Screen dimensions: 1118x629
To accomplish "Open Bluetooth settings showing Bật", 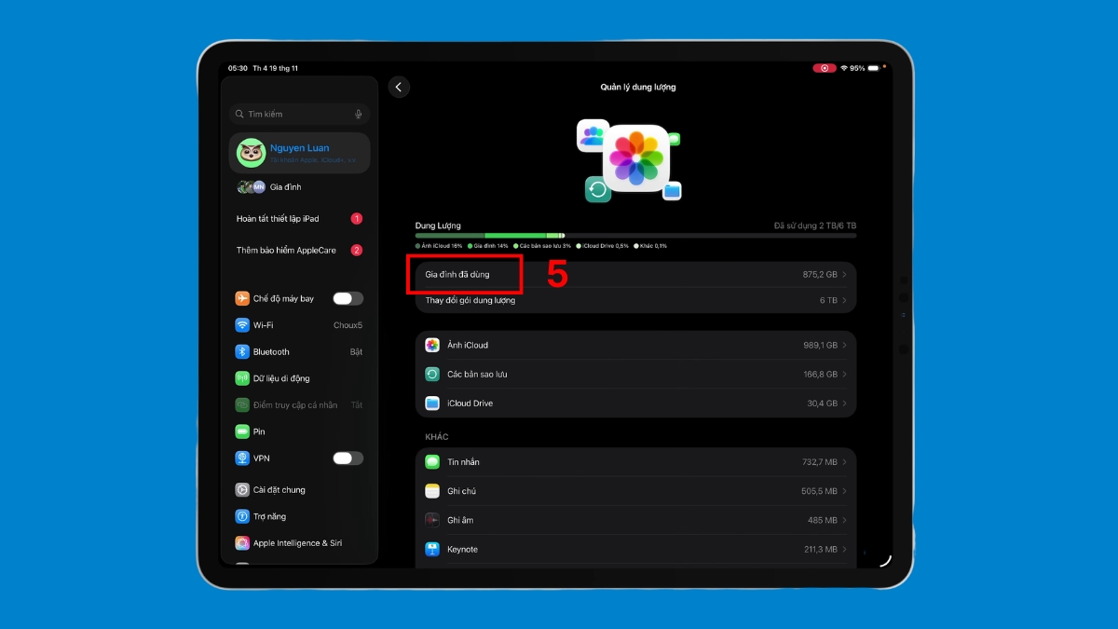I will [x=299, y=351].
